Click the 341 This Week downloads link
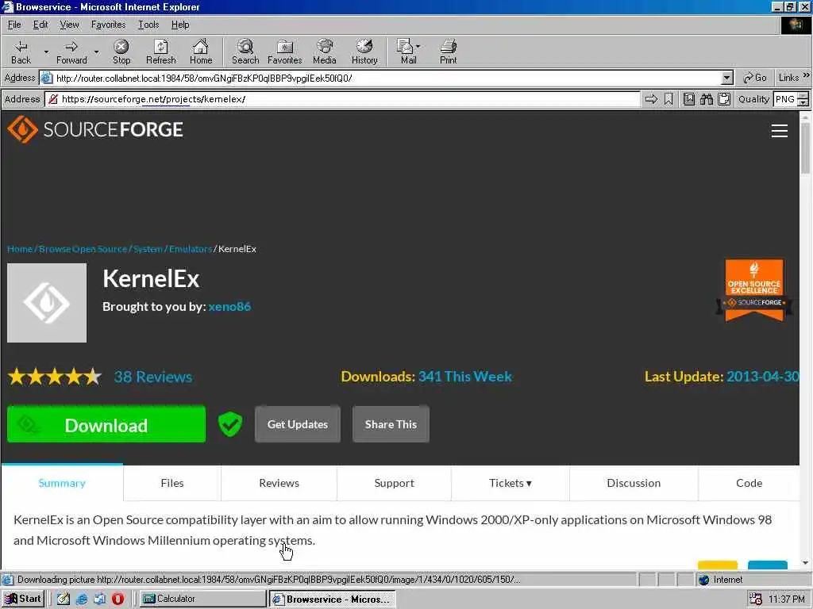Image resolution: width=813 pixels, height=609 pixels. (x=465, y=377)
